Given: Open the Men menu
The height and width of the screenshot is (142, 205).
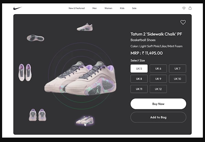Looking at the screenshot, I should (x=95, y=8).
